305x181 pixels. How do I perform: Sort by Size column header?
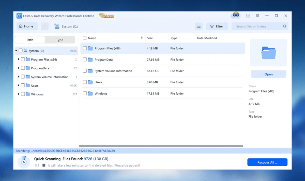(150, 38)
